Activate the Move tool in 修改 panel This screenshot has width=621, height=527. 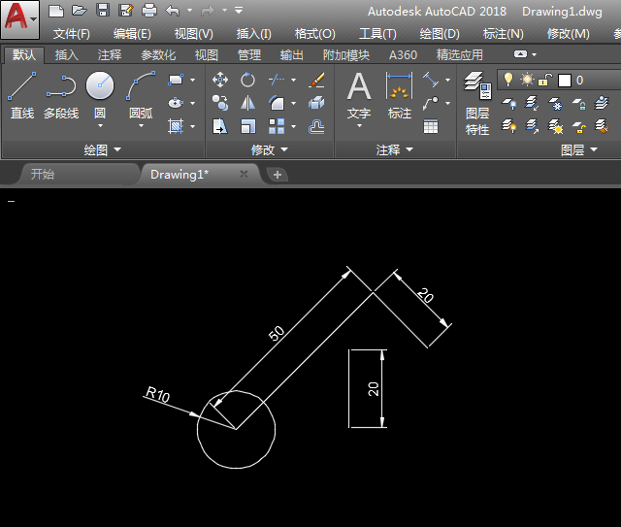[x=220, y=80]
